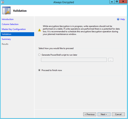Screen dimensions: 128x119
Task: Cancel the Always Encrypted wizard
Action: click(118, 114)
